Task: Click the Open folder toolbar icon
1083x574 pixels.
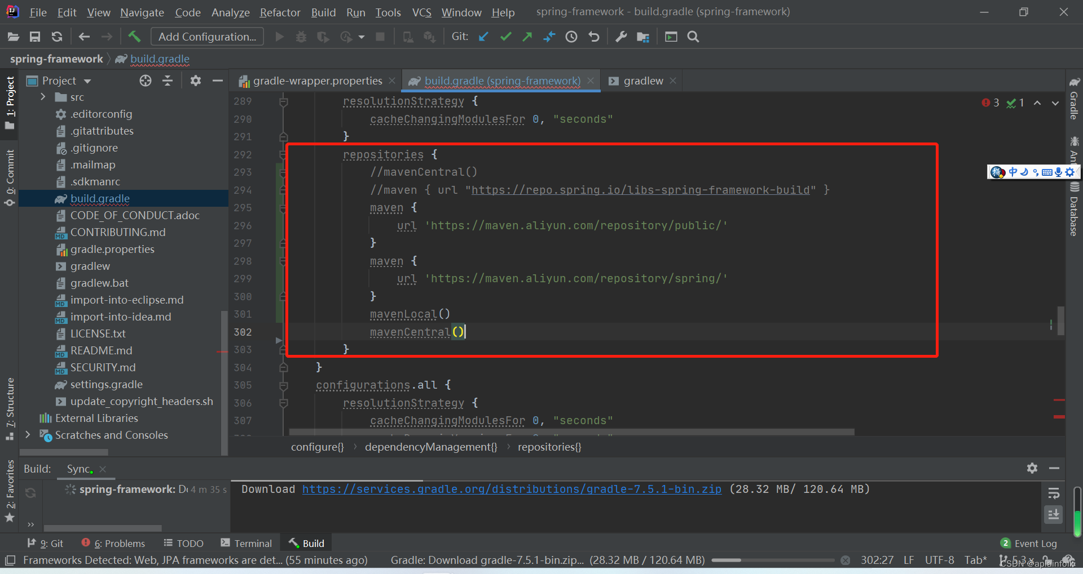Action: 14,37
